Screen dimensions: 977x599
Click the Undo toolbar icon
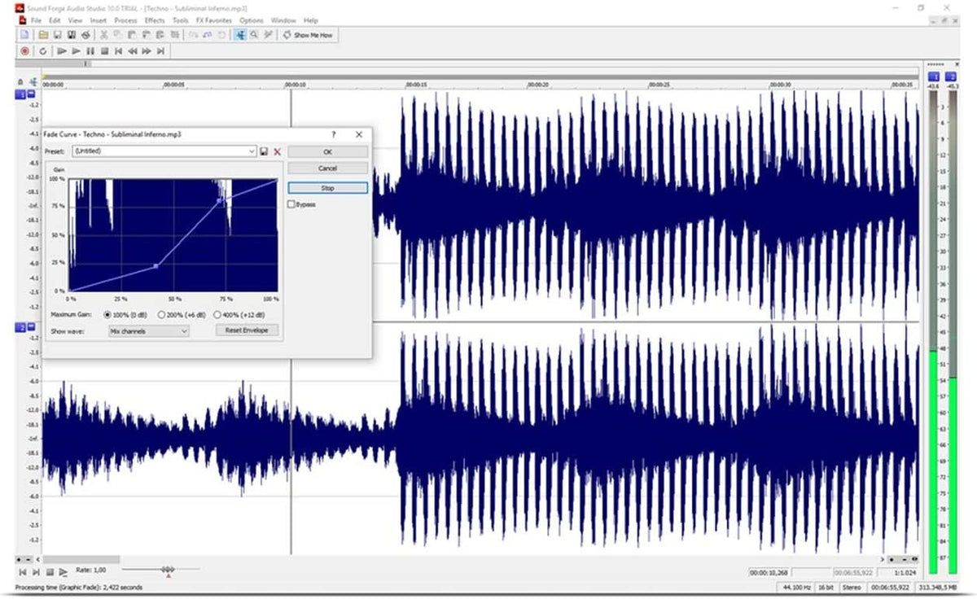[194, 35]
